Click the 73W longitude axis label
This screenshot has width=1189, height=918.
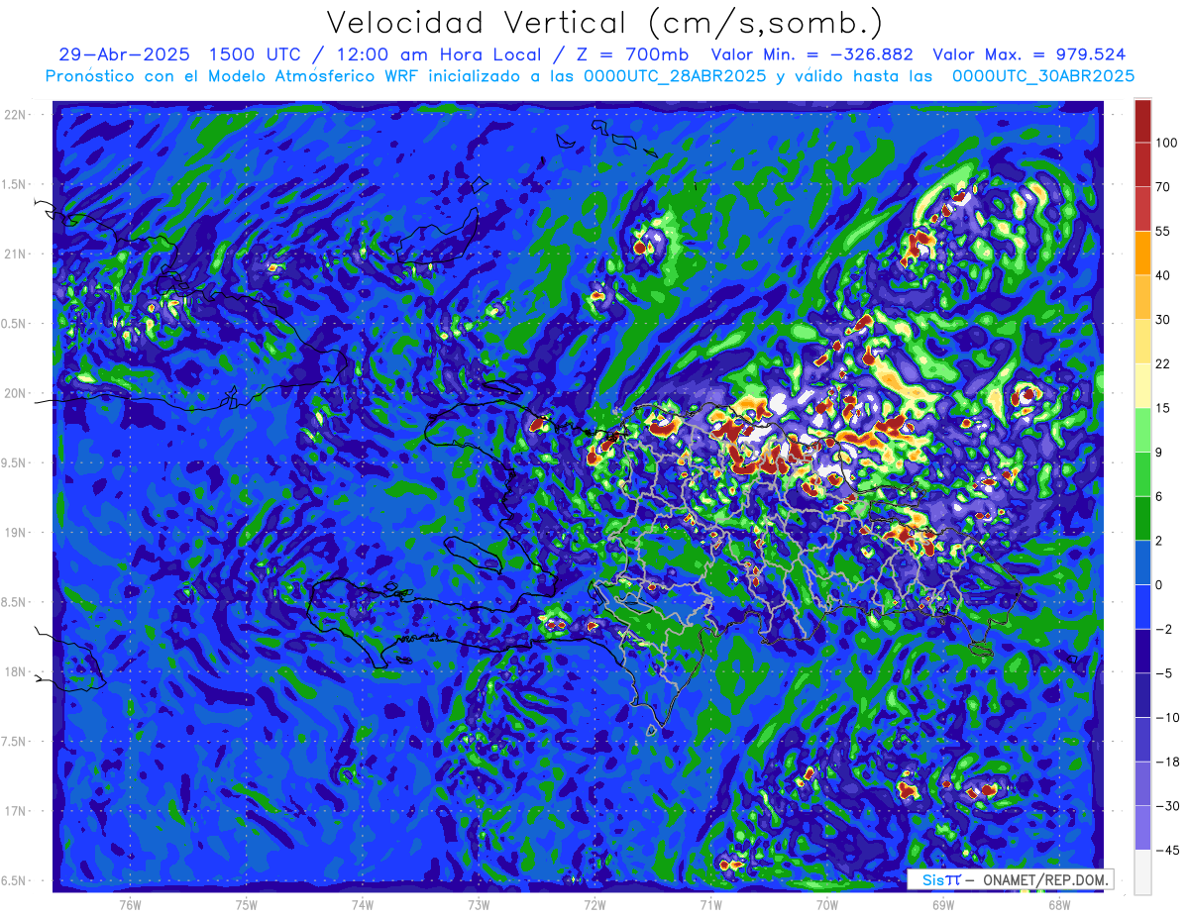[479, 904]
